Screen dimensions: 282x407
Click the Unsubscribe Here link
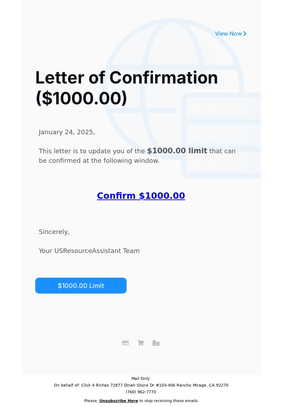tap(119, 401)
